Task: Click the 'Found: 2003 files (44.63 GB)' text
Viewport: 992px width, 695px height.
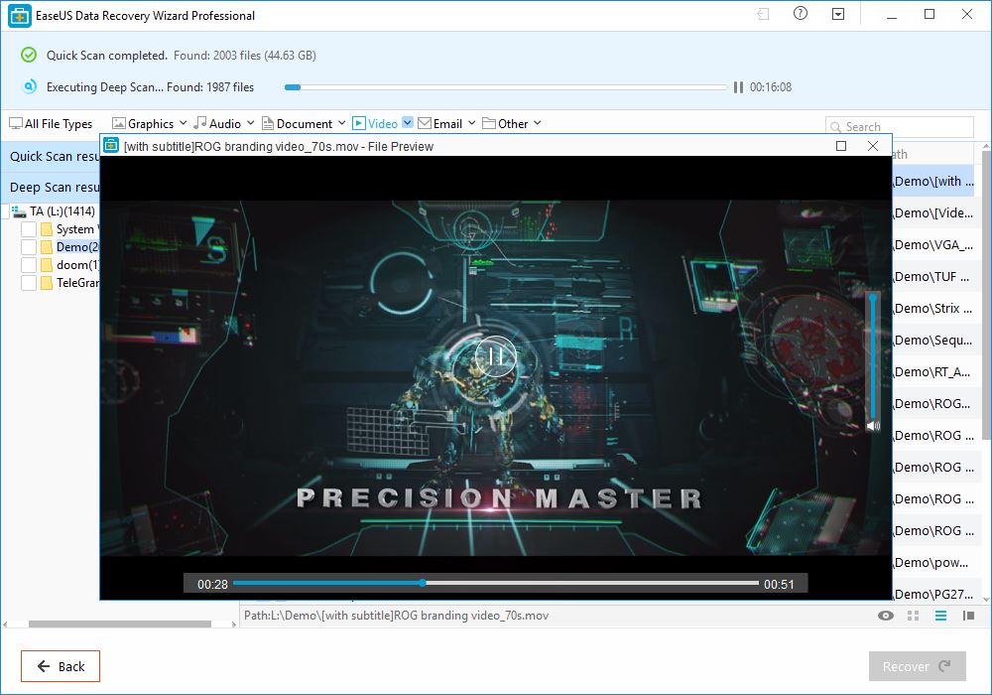Action: (x=245, y=55)
